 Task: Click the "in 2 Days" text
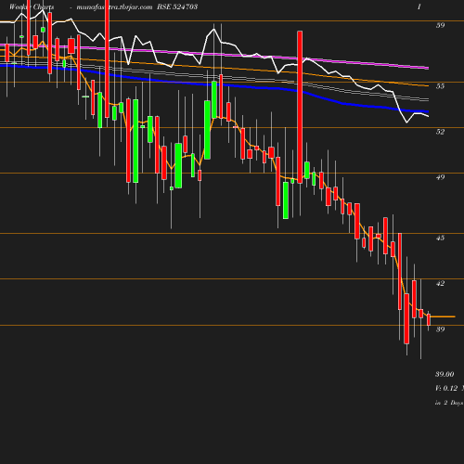click(449, 403)
